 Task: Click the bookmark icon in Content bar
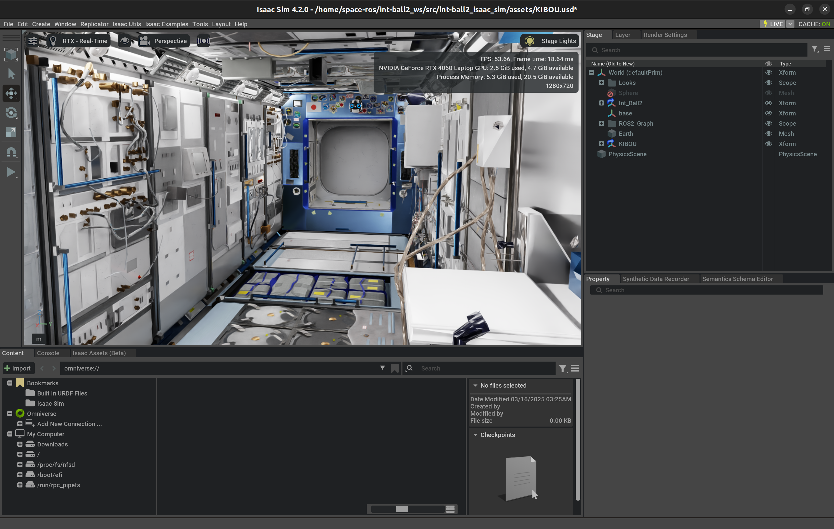coord(395,368)
